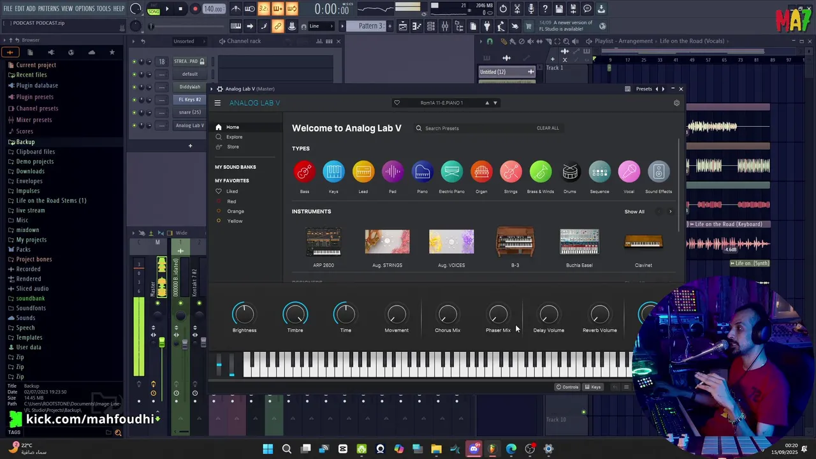Like current preset with heart icon
816x459 pixels.
[397, 103]
